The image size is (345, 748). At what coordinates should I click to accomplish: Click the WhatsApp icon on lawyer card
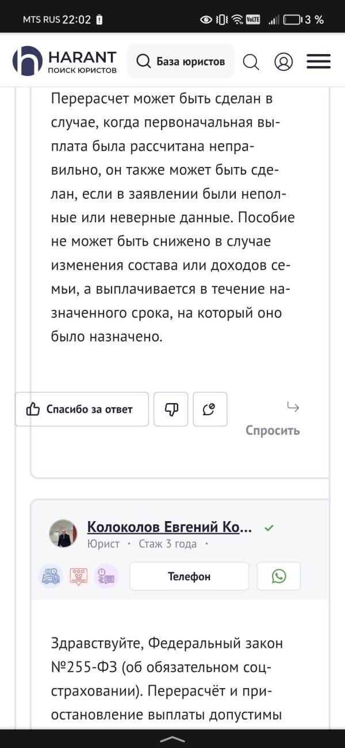coord(279,576)
